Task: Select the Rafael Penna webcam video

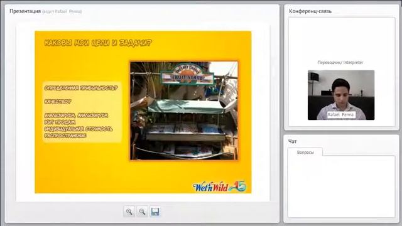Action: pos(341,95)
